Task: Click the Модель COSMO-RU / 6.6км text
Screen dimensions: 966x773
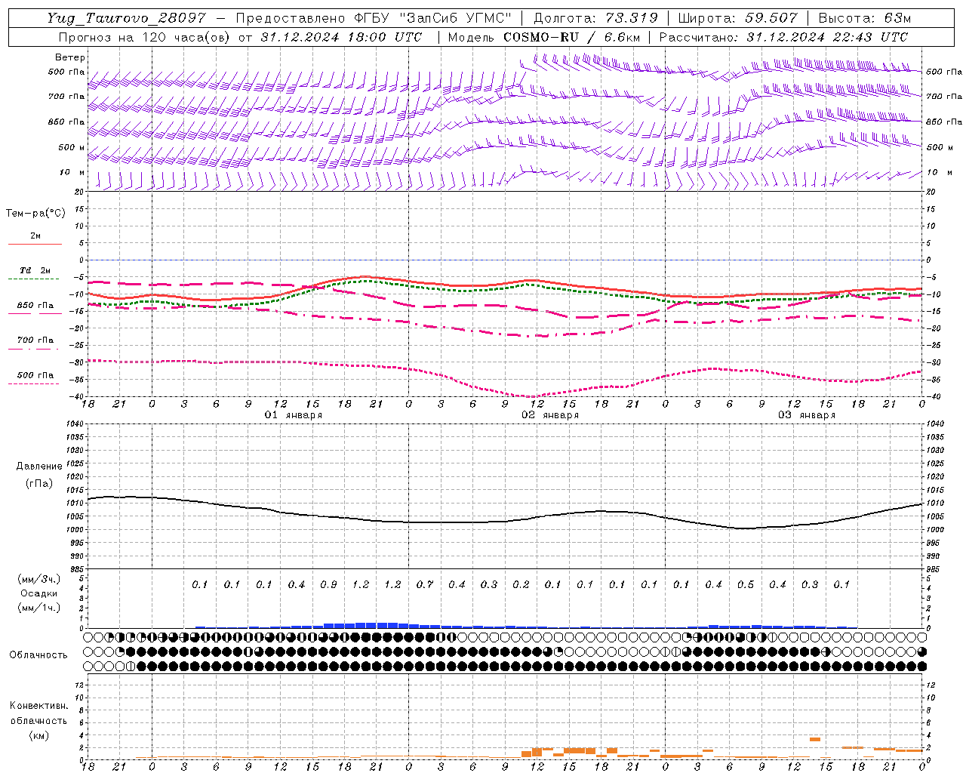Action: pyautogui.click(x=543, y=37)
